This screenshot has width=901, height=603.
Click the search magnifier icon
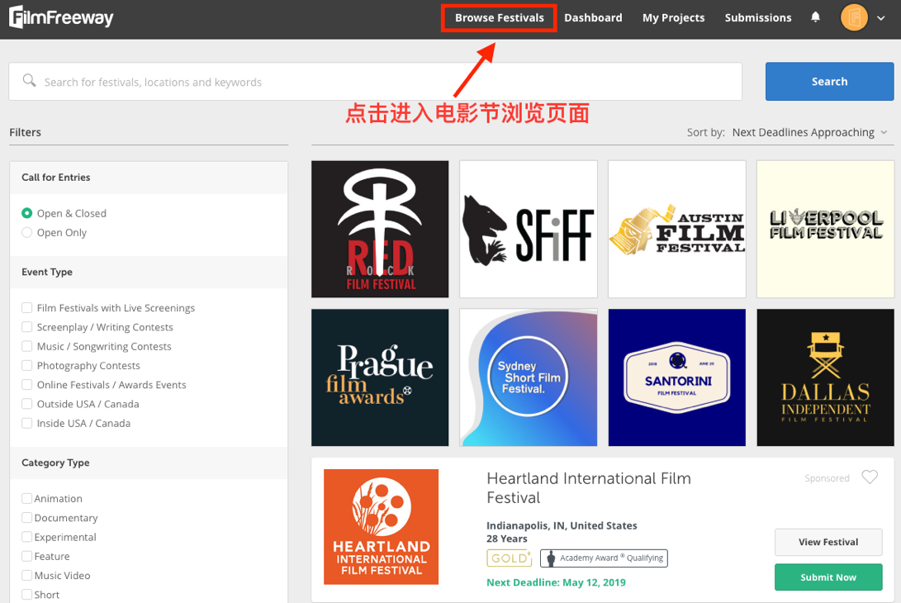coord(29,80)
